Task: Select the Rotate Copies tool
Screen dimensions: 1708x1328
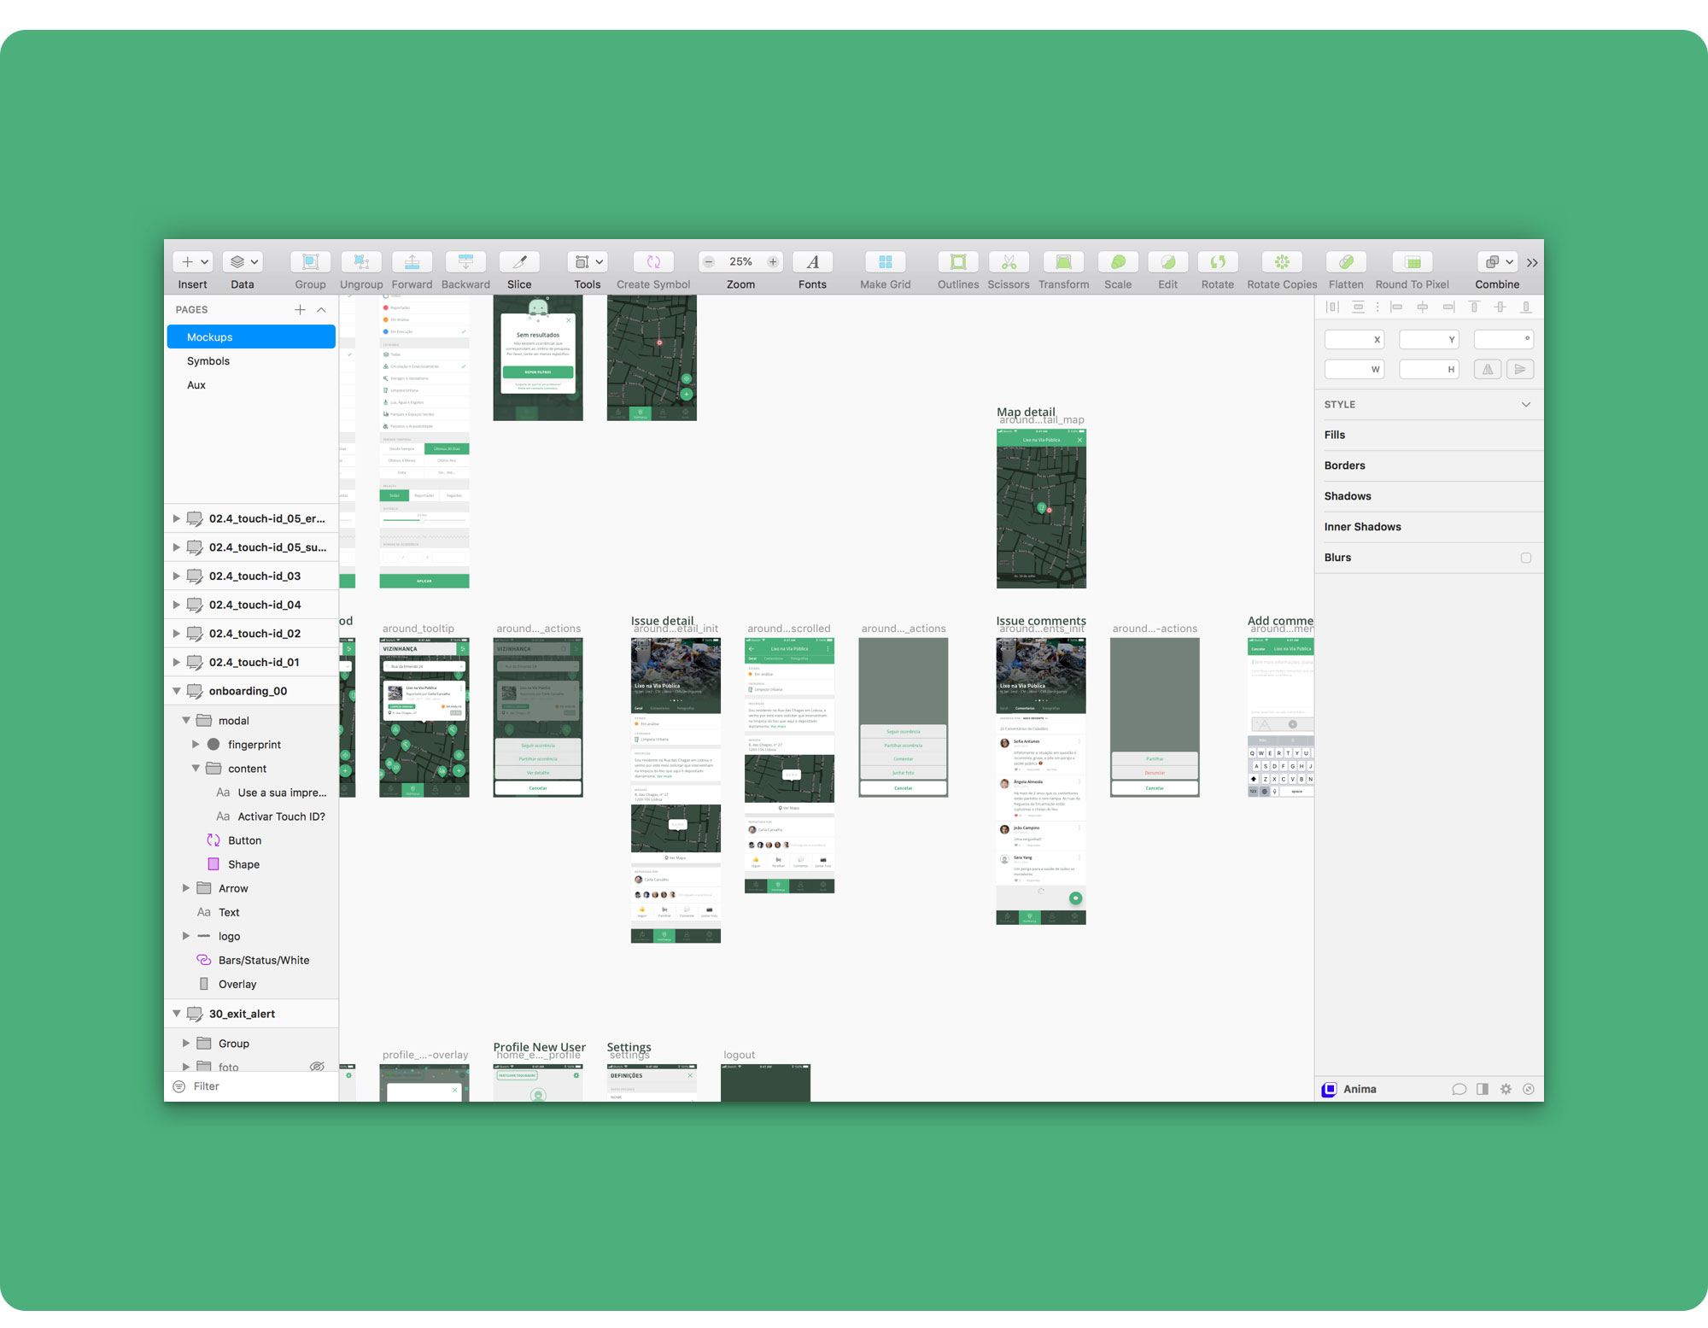Action: tap(1281, 262)
